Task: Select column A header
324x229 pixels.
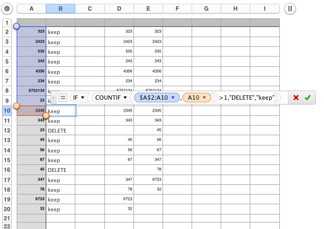Action: (x=31, y=9)
